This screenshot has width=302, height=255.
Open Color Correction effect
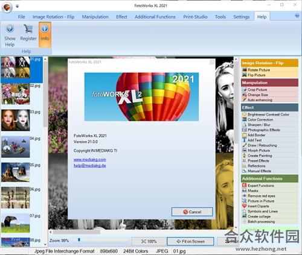(x=260, y=119)
